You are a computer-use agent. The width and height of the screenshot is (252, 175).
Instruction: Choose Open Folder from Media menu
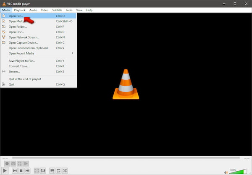(39, 27)
